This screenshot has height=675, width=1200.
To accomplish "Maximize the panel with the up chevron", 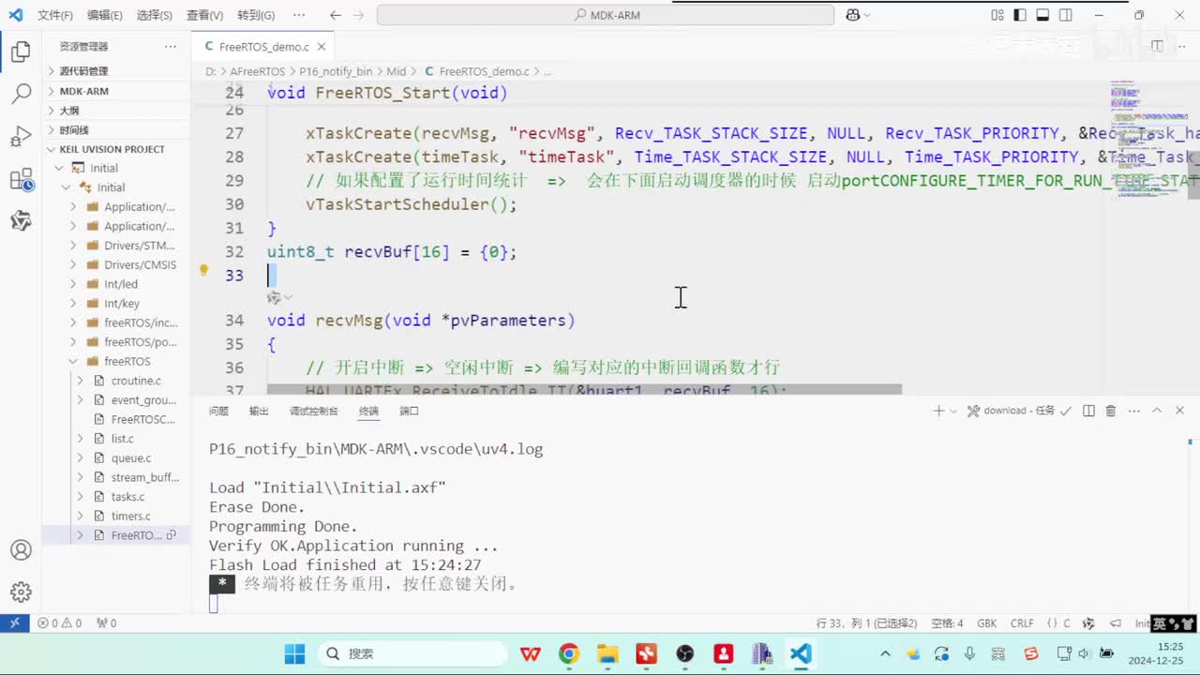I will point(1157,411).
